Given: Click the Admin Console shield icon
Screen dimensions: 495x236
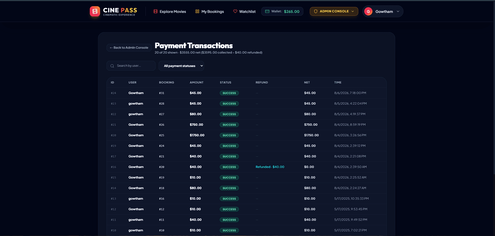Looking at the screenshot, I should click(x=315, y=11).
